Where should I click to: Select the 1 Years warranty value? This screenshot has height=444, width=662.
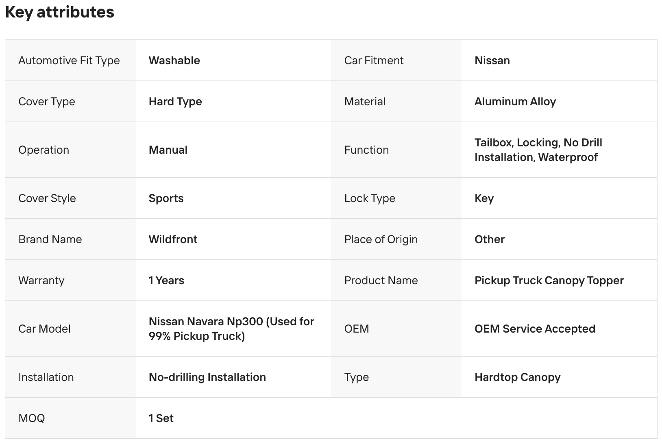coord(166,281)
